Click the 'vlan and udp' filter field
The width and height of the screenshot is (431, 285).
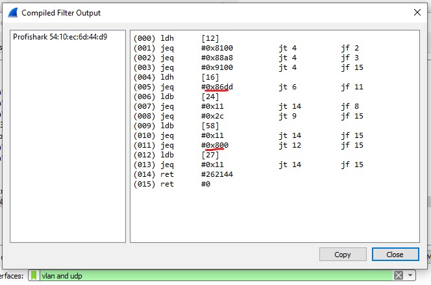coord(215,275)
